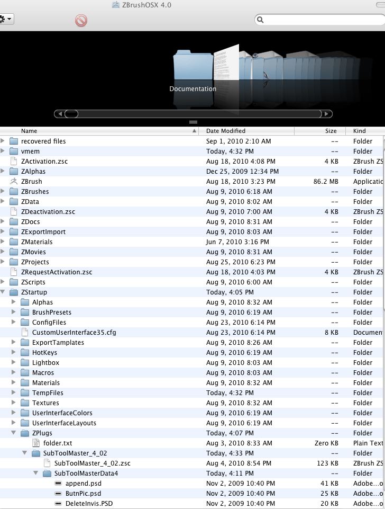Select the 'Dec 25, 2009 12:34 PM' date
This screenshot has width=385, height=509.
coord(242,172)
